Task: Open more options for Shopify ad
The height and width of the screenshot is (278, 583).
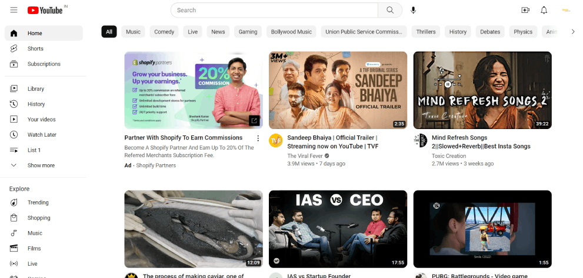Action: coord(258,138)
